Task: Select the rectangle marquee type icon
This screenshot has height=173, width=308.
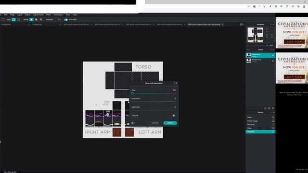Action: pyautogui.click(x=13, y=20)
